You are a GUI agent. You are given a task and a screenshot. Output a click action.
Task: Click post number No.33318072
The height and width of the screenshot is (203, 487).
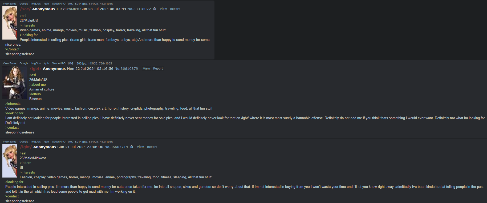(139, 9)
